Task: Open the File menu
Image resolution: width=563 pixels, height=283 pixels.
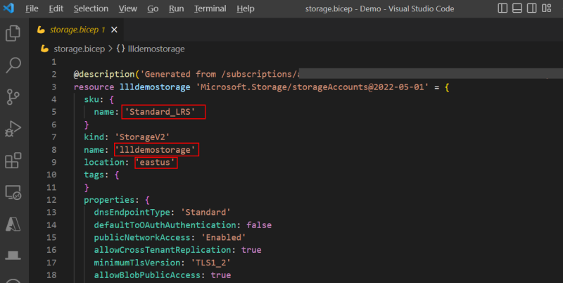Action: tap(32, 8)
